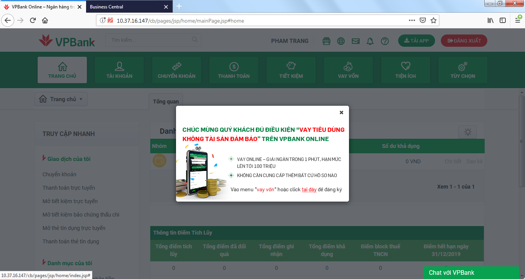Viewport: 525px width, 279px height.
Task: Click the Nhóm column header
Action: pyautogui.click(x=159, y=146)
